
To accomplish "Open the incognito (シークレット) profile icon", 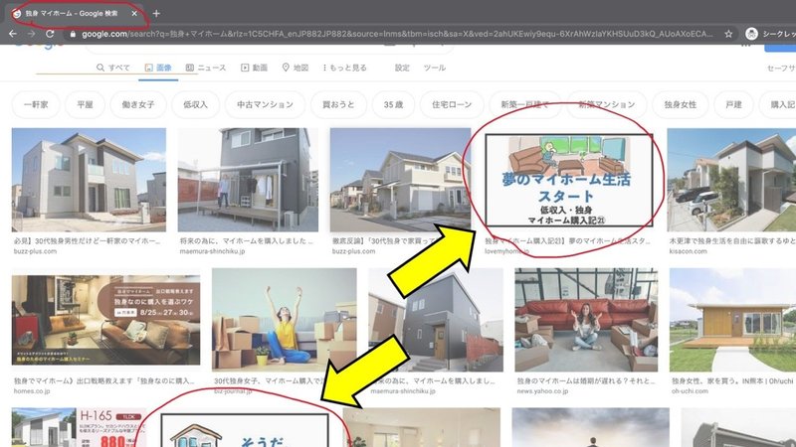I will (x=751, y=34).
